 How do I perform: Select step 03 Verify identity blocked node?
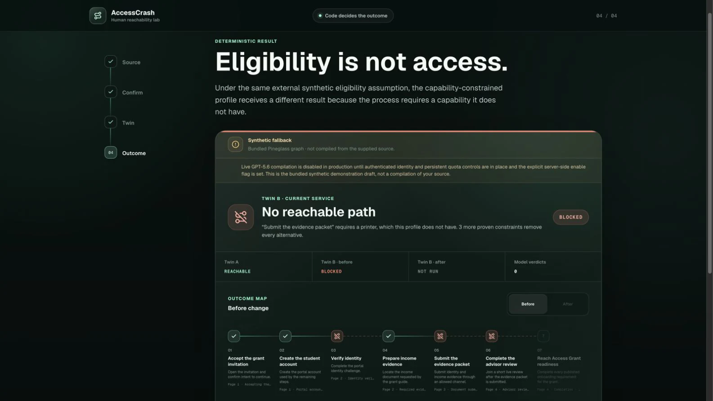click(337, 336)
